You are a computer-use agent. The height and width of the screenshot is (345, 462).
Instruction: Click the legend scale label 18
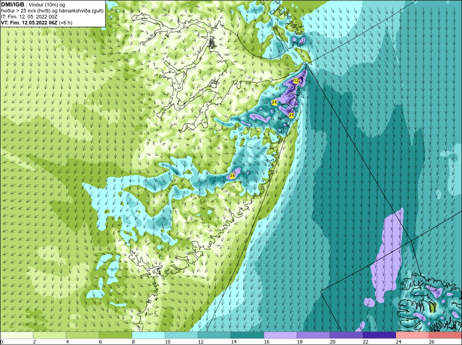pos(299,342)
